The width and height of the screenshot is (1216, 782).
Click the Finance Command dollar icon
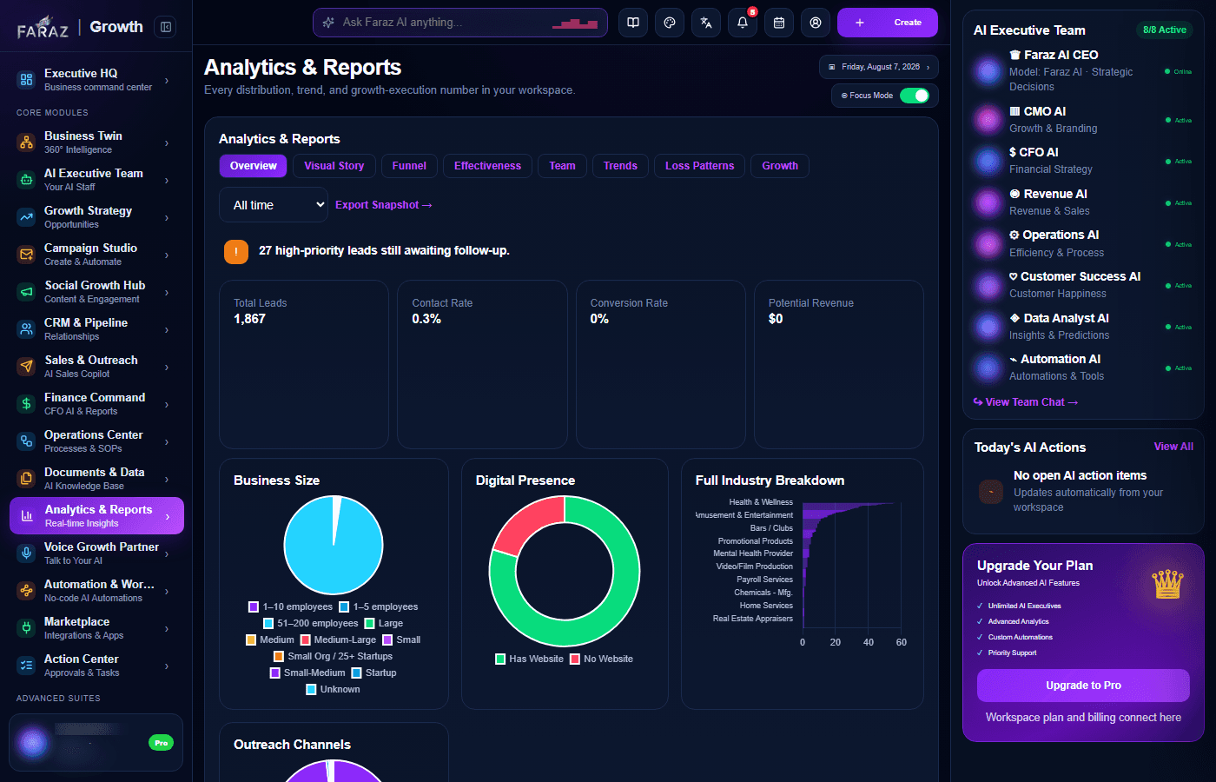(x=26, y=404)
